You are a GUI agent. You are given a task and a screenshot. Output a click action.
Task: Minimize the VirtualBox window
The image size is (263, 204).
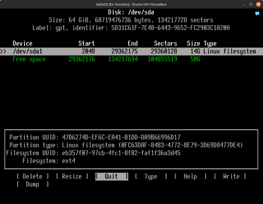coord(244,5)
